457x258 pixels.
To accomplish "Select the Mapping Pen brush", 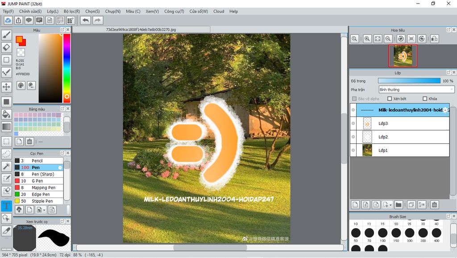I will 38,187.
